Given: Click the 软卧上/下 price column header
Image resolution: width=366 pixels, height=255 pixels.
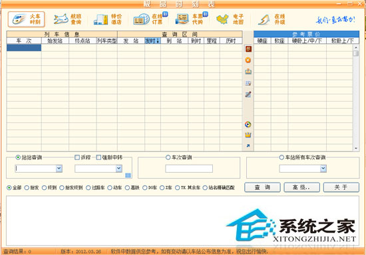Looking at the screenshot, I should [x=343, y=41].
